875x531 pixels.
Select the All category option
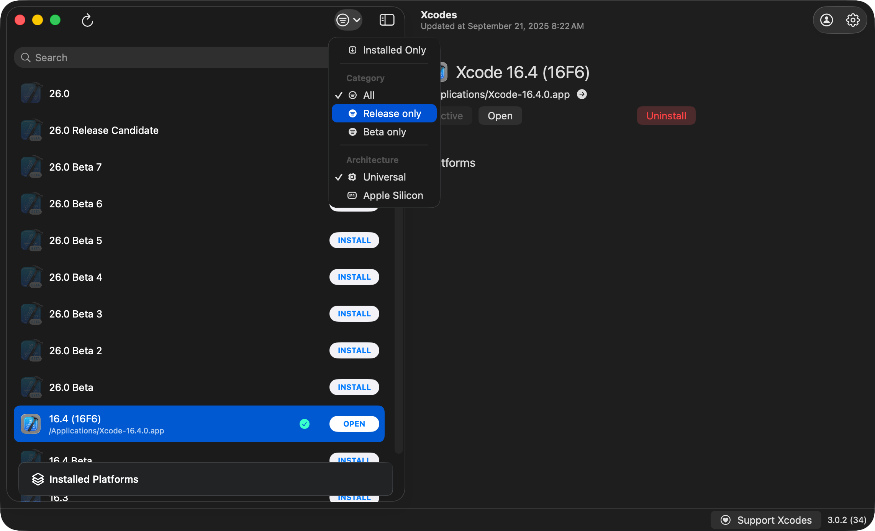(369, 95)
